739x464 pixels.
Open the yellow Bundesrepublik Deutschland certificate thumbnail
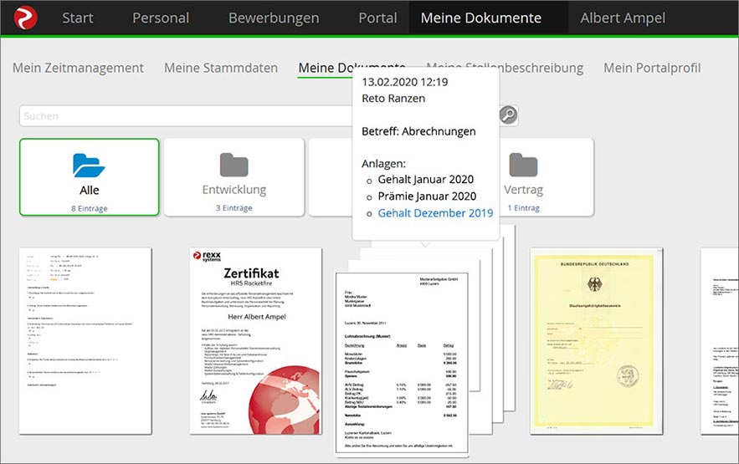pyautogui.click(x=596, y=341)
